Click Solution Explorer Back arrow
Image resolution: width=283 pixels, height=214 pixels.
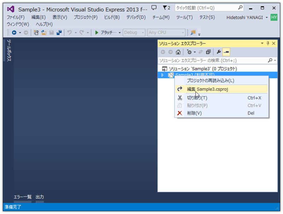pos(163,52)
